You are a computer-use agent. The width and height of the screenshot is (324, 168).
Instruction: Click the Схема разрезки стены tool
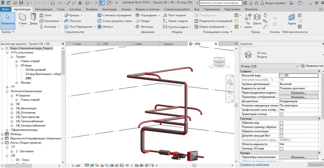[114, 21]
